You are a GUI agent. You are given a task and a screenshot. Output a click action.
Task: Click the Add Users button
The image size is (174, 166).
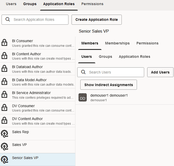pyautogui.click(x=160, y=72)
